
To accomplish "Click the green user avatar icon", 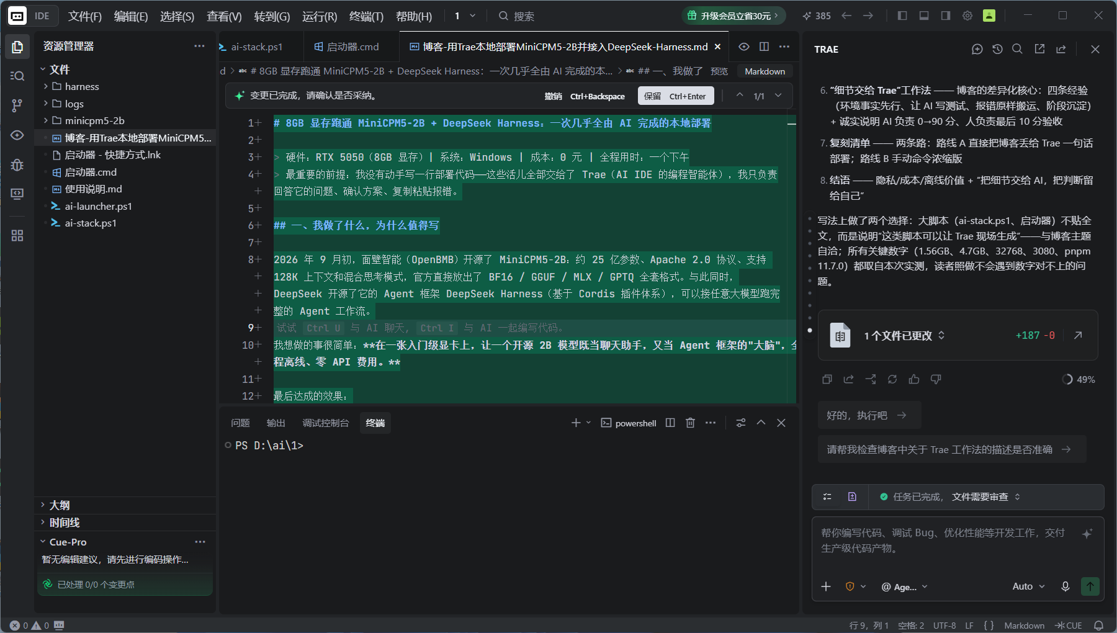I will point(989,16).
